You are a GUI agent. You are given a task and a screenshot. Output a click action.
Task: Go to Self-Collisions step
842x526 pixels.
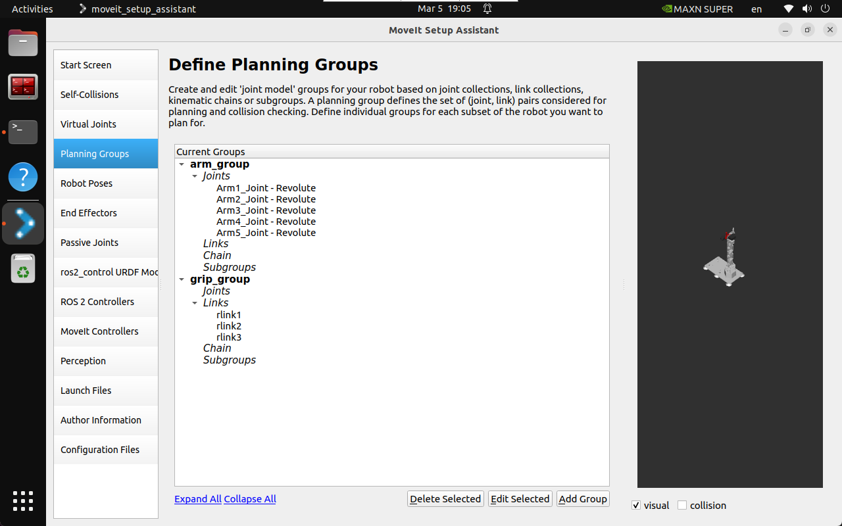click(x=106, y=95)
